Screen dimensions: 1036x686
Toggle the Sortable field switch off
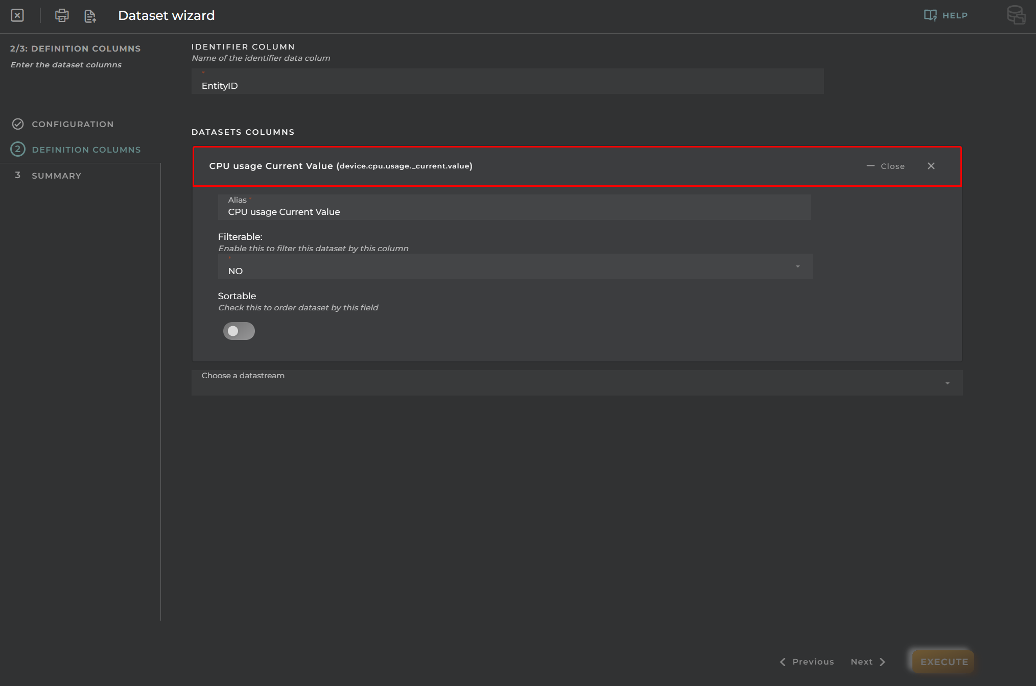pyautogui.click(x=239, y=330)
